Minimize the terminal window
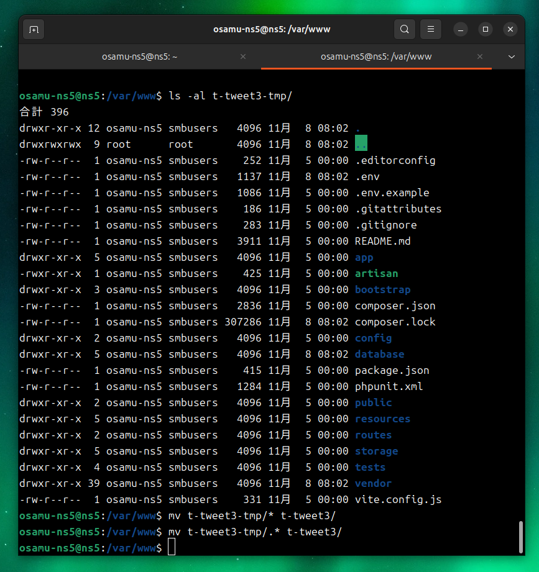 pos(461,29)
